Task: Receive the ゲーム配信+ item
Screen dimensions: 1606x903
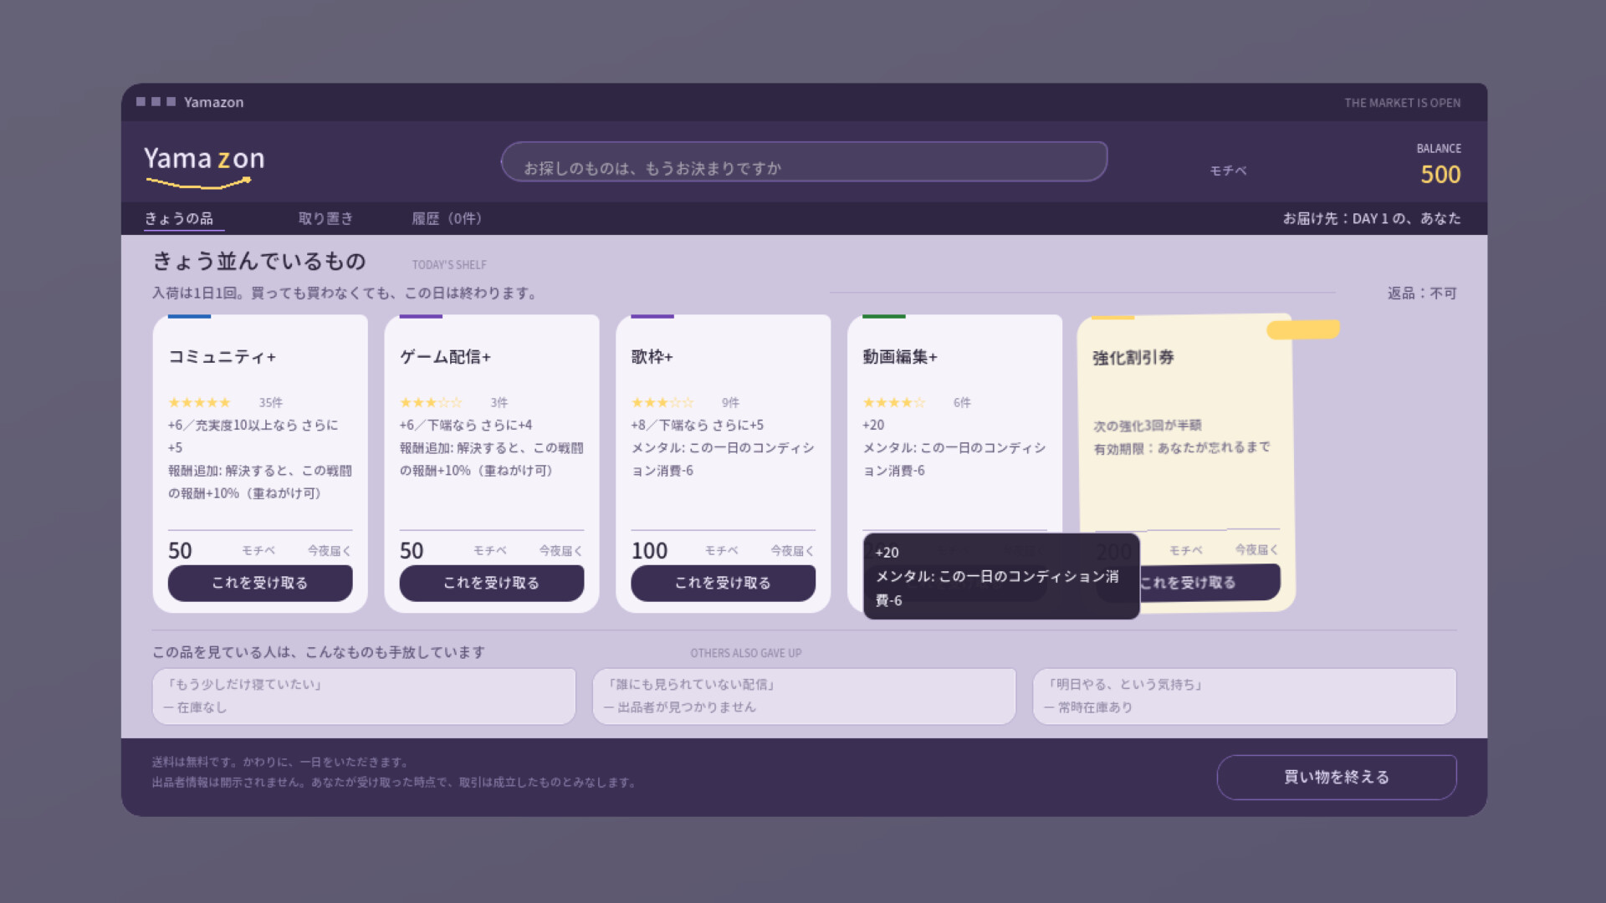Action: pyautogui.click(x=492, y=583)
